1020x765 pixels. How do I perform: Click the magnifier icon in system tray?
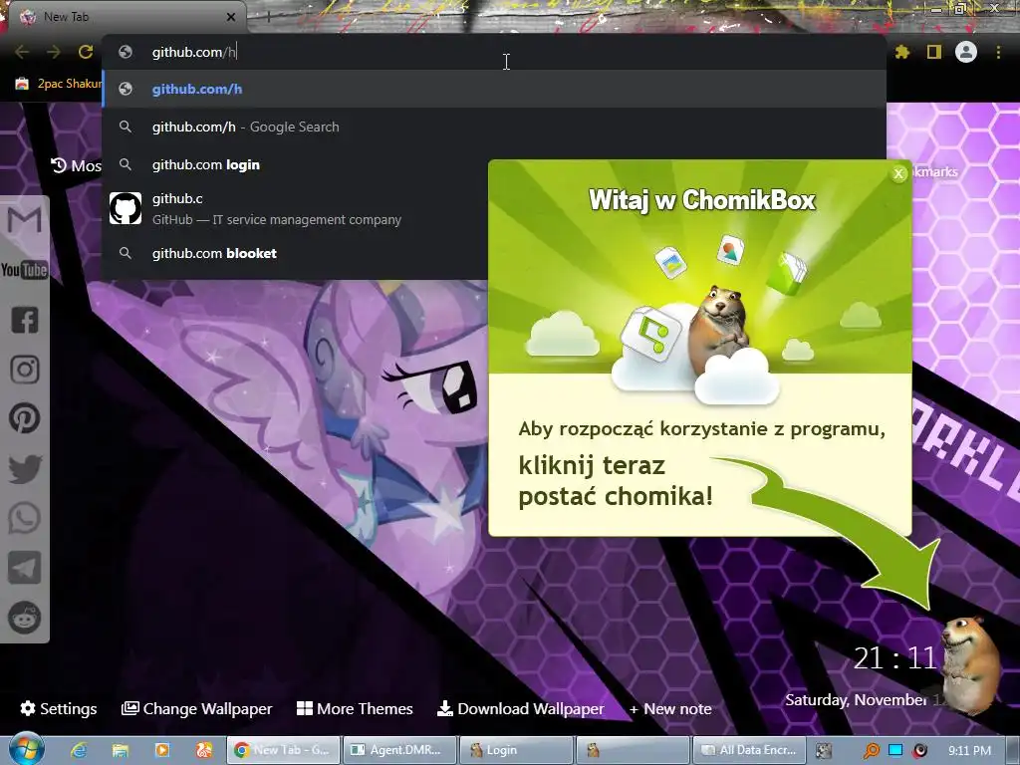tap(871, 750)
